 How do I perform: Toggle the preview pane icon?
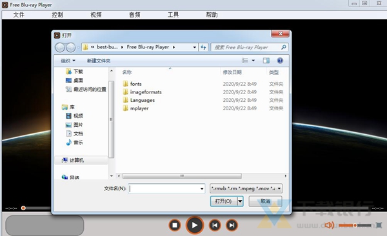click(266, 61)
